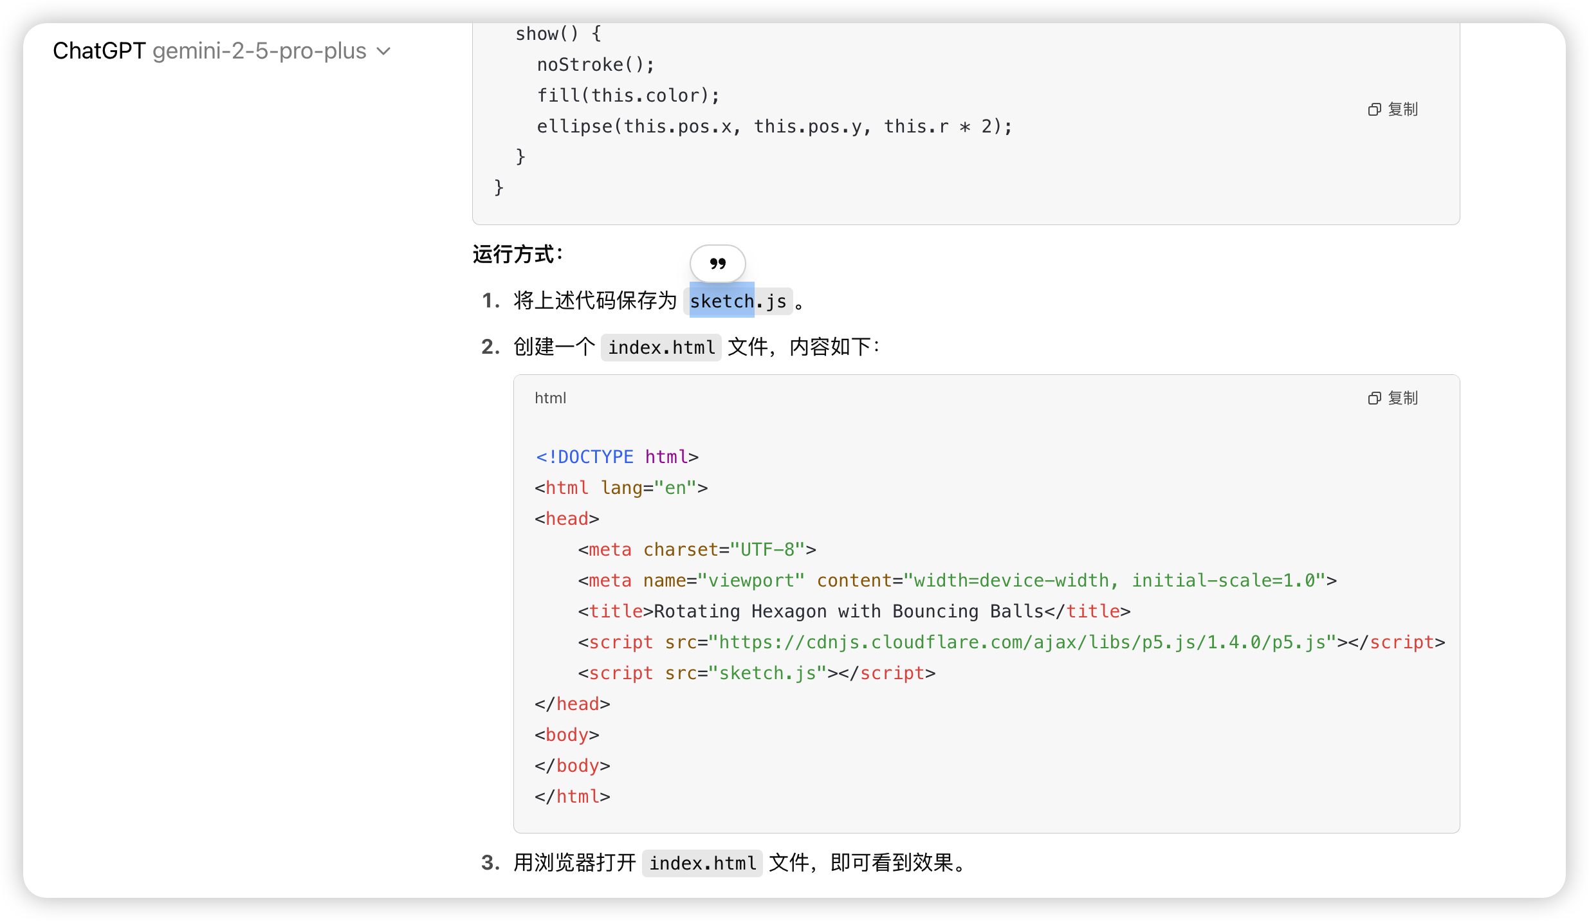Click the highlighted sketch text

point(721,301)
